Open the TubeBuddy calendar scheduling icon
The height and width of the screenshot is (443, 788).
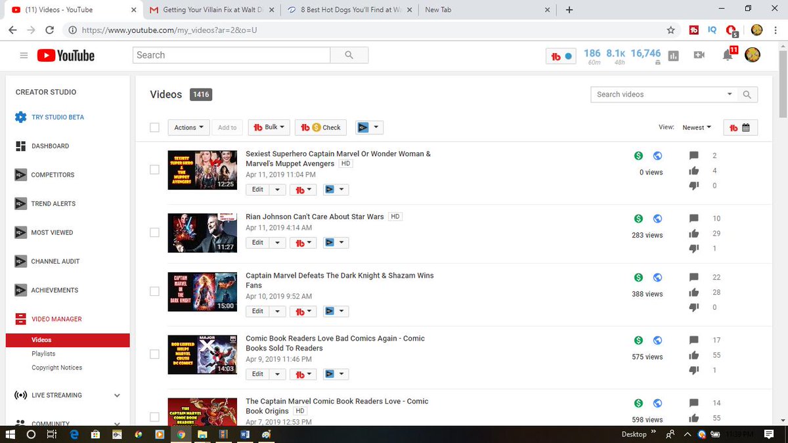[x=740, y=128]
